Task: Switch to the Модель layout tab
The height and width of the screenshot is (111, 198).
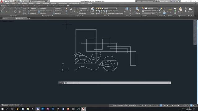Action: coord(5,105)
